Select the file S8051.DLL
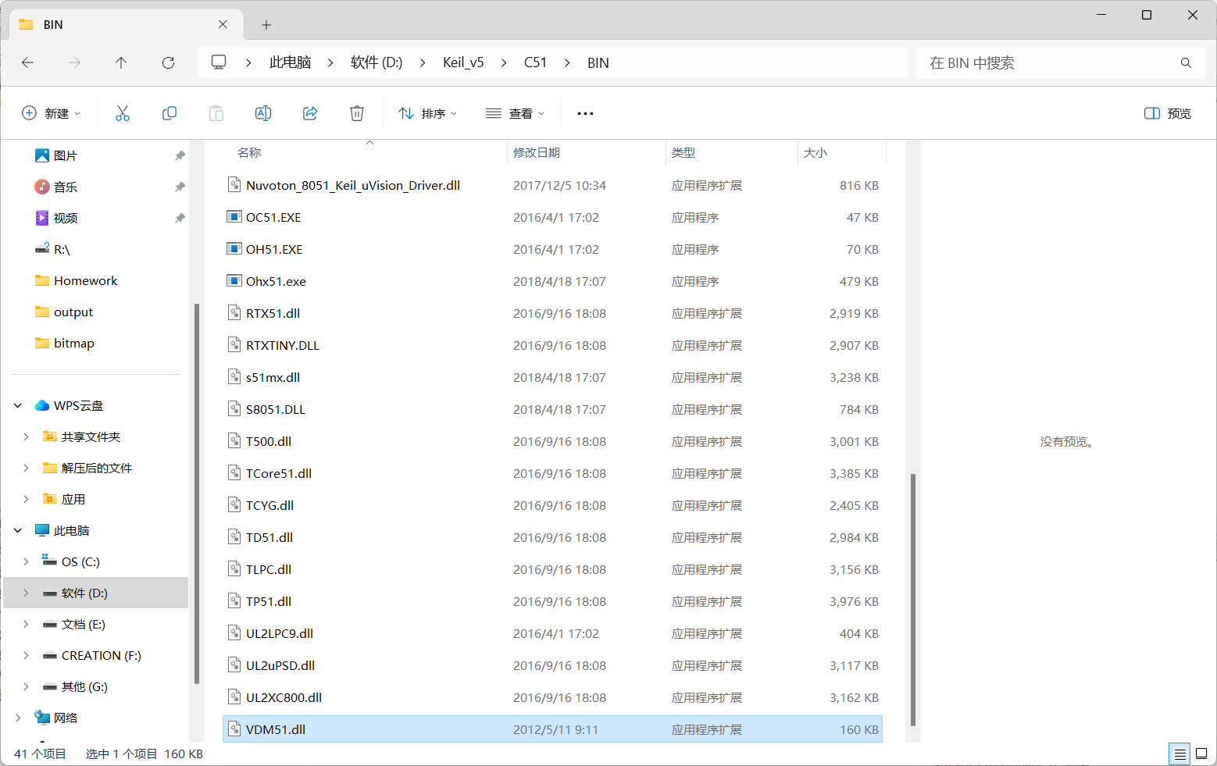The height and width of the screenshot is (766, 1217). point(552,409)
